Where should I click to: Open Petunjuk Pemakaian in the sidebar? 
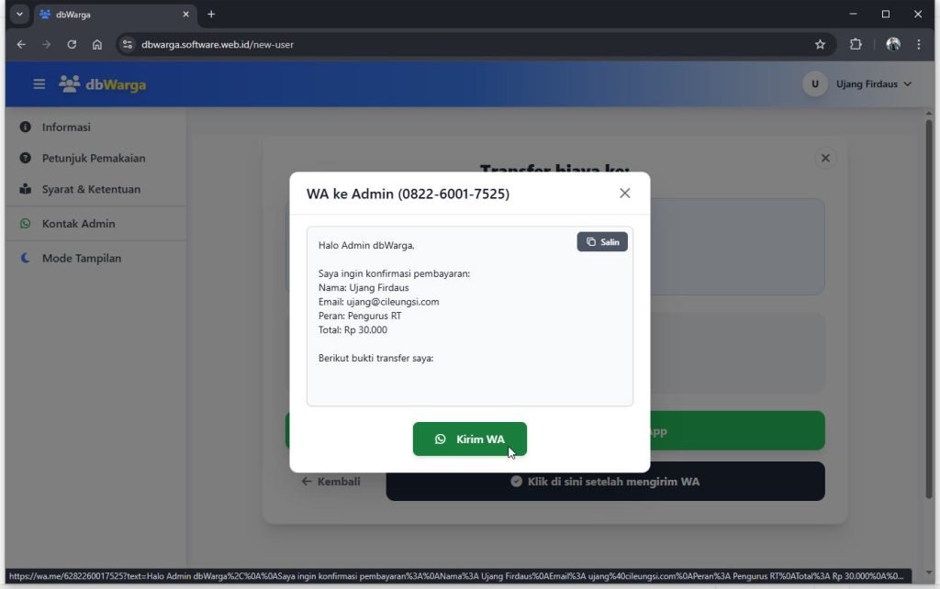point(93,159)
